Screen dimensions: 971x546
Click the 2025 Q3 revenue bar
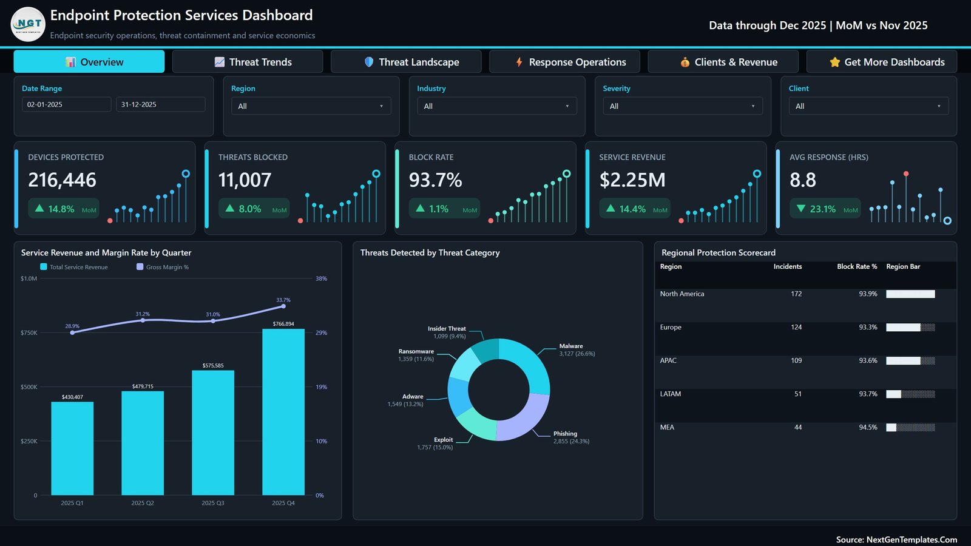(x=213, y=433)
